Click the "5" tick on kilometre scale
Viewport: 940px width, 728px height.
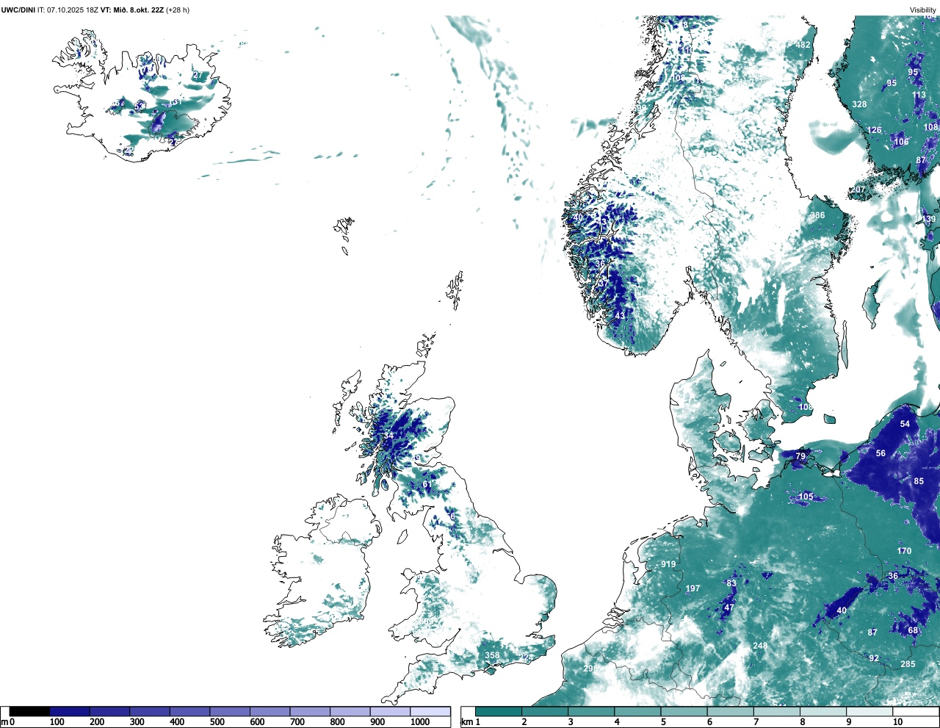tap(663, 722)
